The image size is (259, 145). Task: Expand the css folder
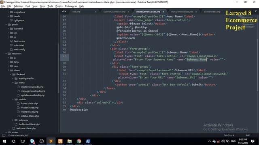tap(8, 33)
